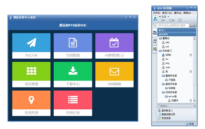Open the online status dropdown next to 在线
Screen dimensions: 205x129
click(x=168, y=17)
